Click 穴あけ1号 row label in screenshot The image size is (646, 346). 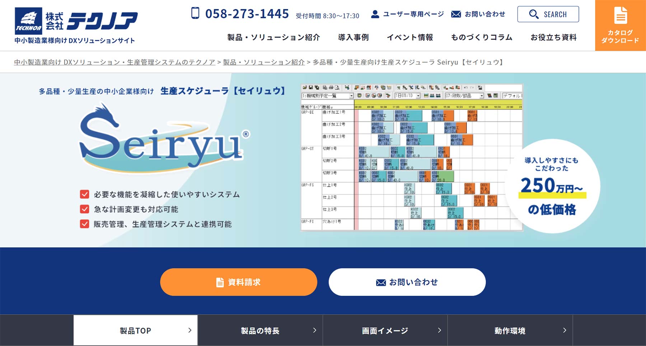[x=332, y=222]
